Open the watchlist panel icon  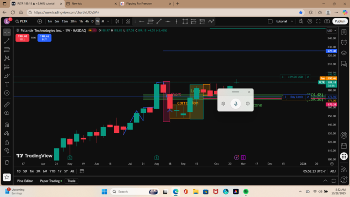[344, 32]
